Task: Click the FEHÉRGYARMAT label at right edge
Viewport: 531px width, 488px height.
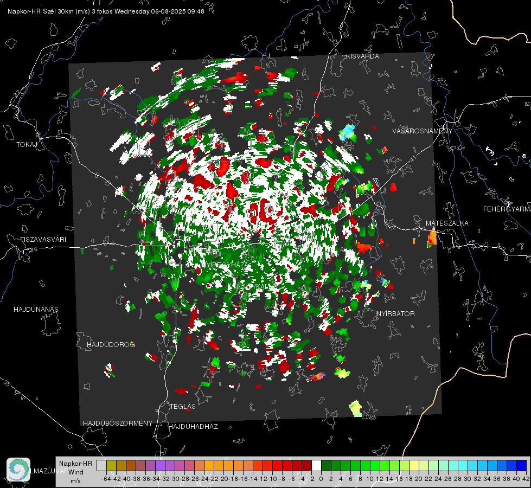Action: tap(507, 209)
